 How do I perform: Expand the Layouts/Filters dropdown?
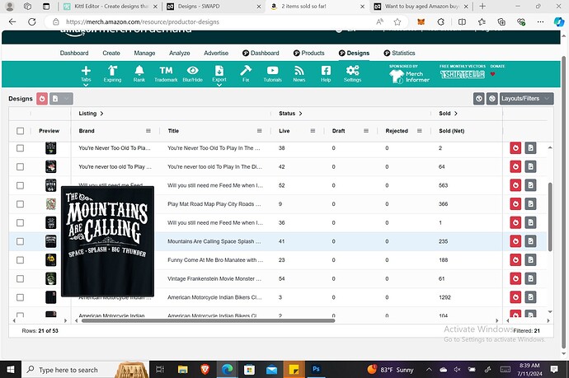(526, 99)
